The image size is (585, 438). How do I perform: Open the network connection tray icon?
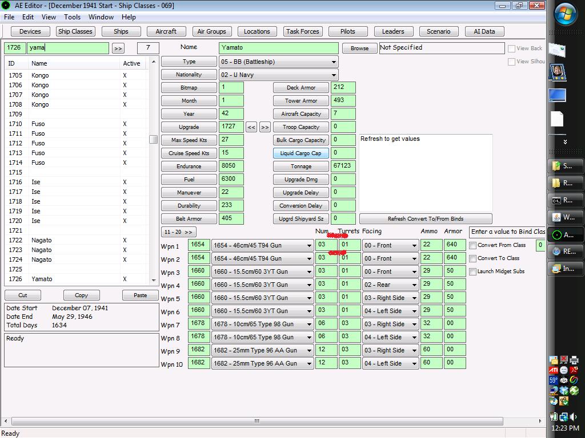564,416
